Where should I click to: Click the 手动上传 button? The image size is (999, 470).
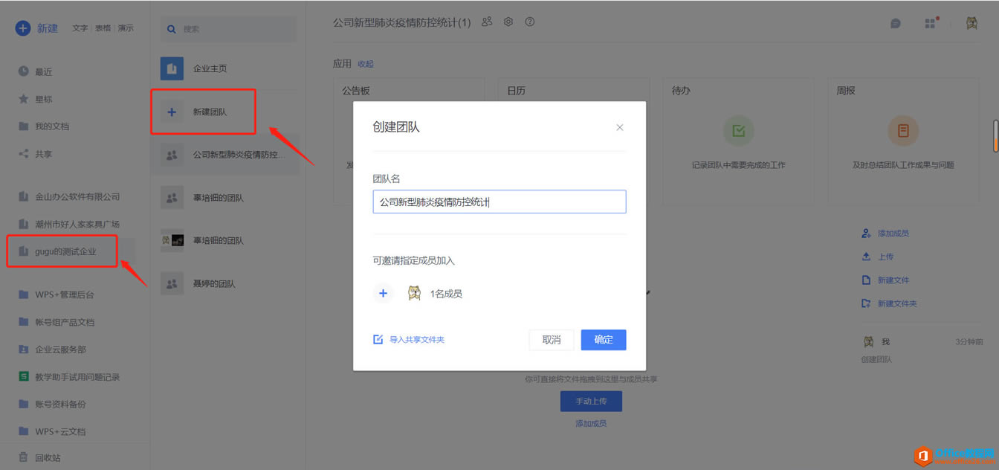[x=591, y=401]
